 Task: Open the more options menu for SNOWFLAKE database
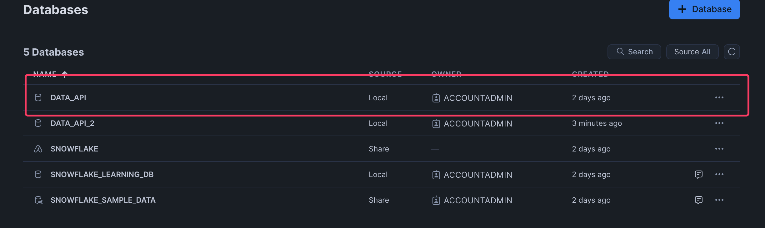(719, 149)
